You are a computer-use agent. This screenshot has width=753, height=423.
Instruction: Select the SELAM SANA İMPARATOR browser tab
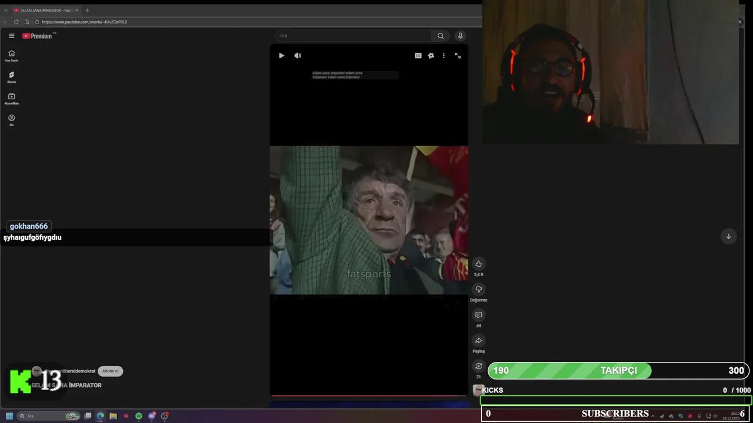pos(46,10)
